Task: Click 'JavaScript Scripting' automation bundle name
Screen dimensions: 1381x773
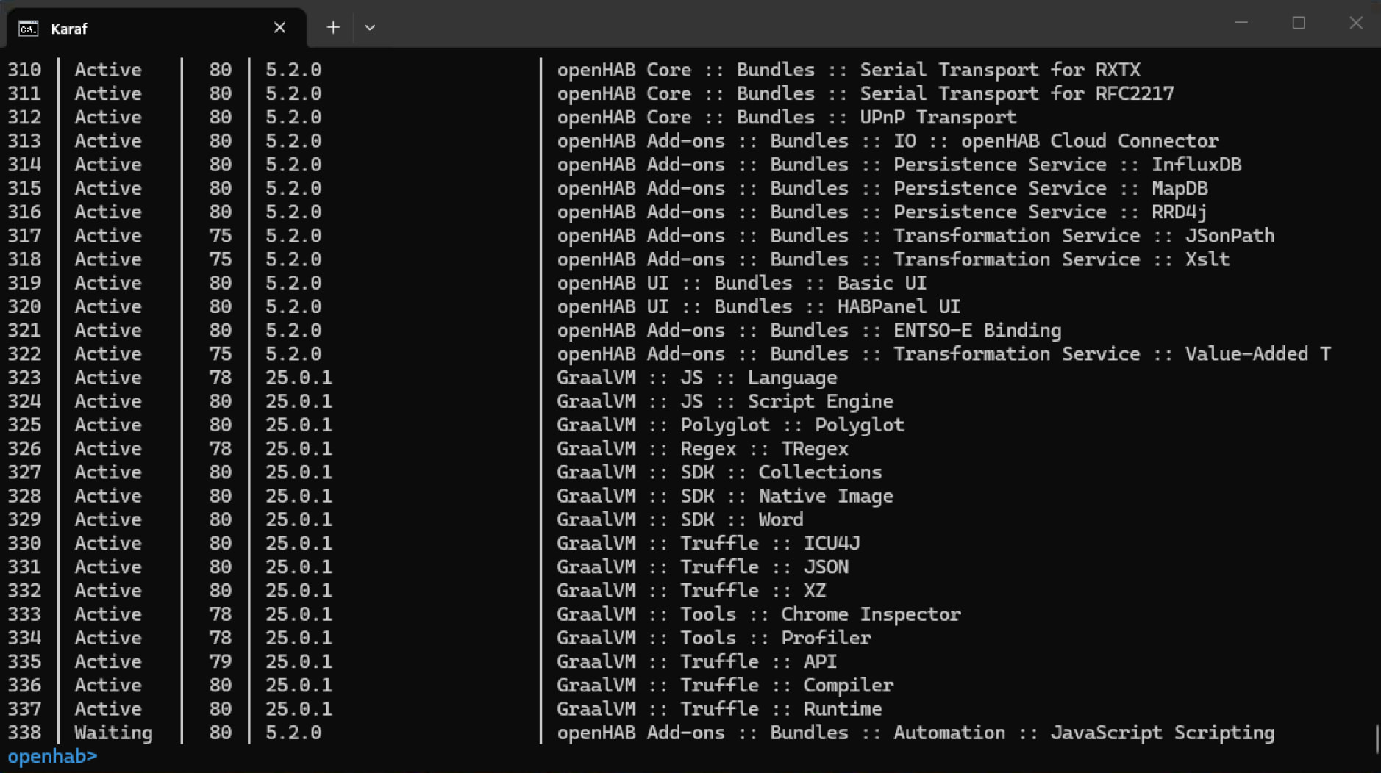Action: [x=1163, y=733]
